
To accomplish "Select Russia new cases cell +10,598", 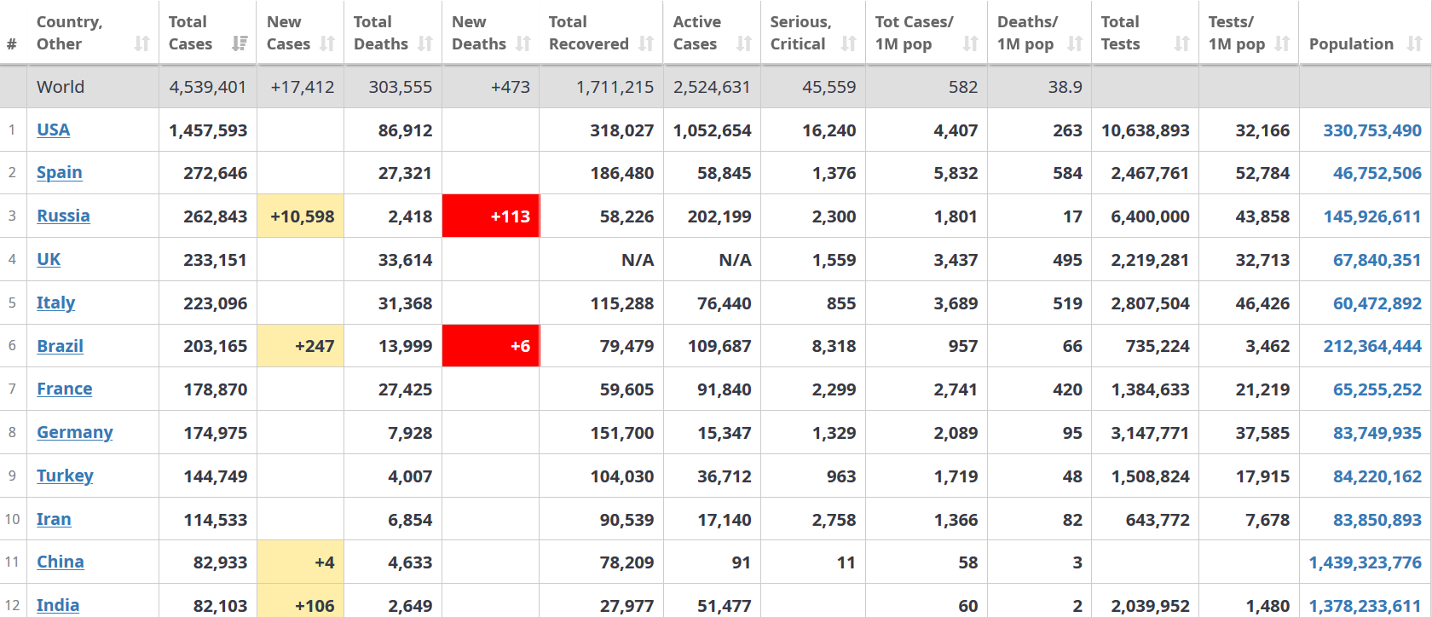I will pos(300,216).
